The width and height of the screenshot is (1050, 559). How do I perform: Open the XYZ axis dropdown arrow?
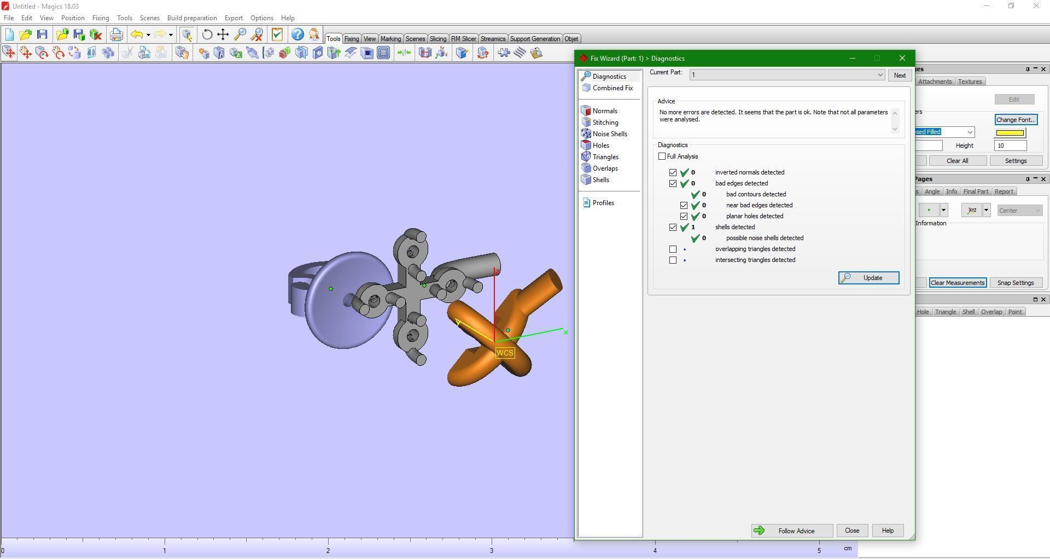[x=987, y=210]
